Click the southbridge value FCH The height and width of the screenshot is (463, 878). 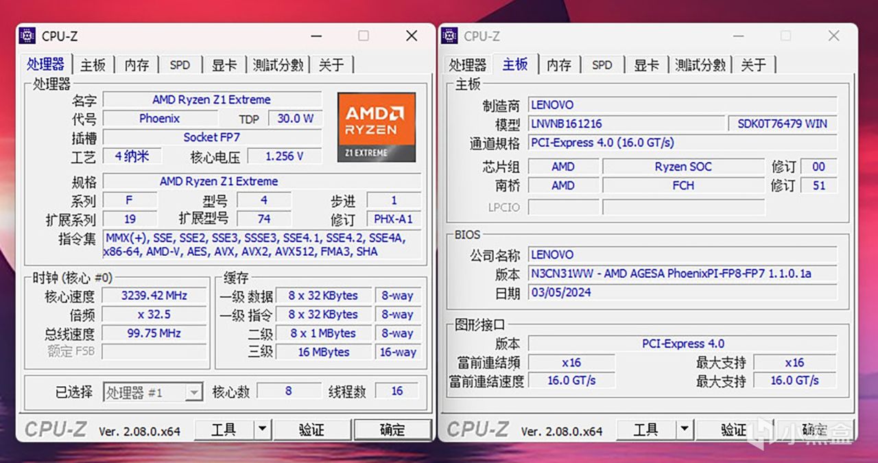coord(683,185)
